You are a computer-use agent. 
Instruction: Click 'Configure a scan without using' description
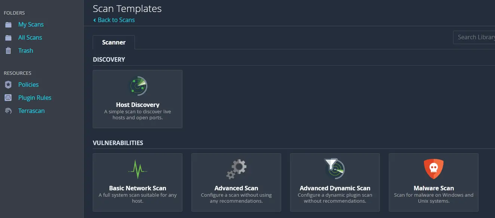tap(236, 195)
